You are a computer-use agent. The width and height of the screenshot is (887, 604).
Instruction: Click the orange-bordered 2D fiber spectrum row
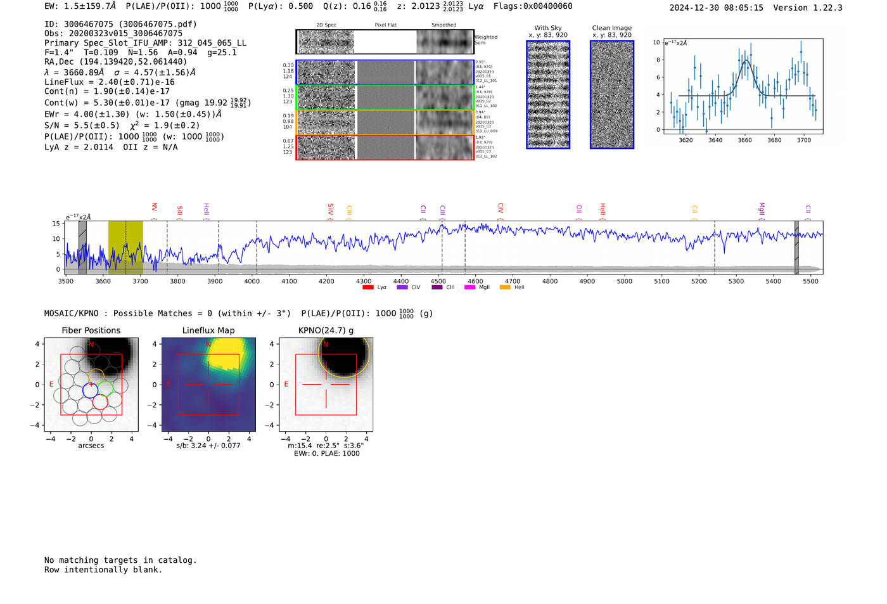click(x=385, y=122)
